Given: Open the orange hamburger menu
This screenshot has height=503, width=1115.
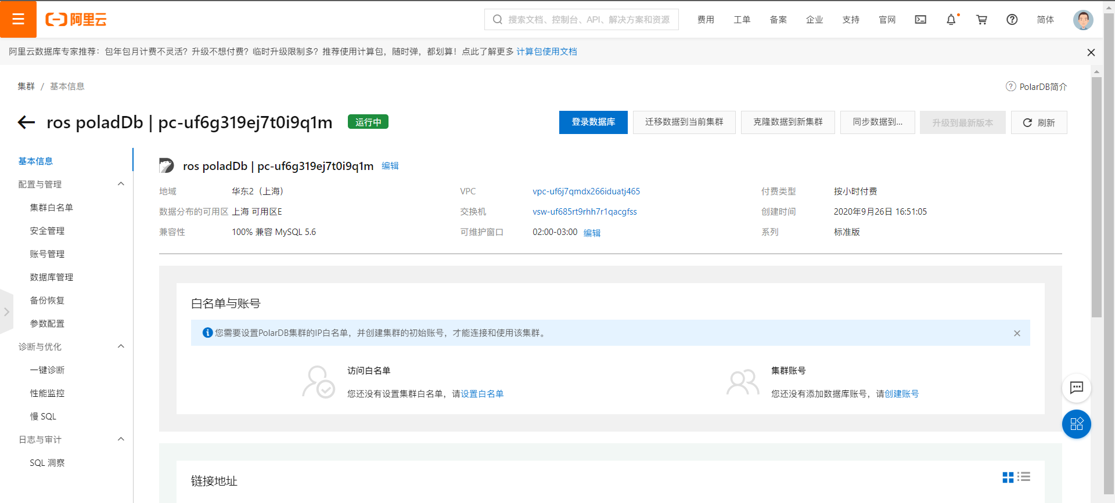Looking at the screenshot, I should point(18,19).
